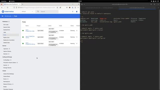Search in the terminal with magnifier icon
This screenshot has height=90, width=160.
(x=151, y=4)
